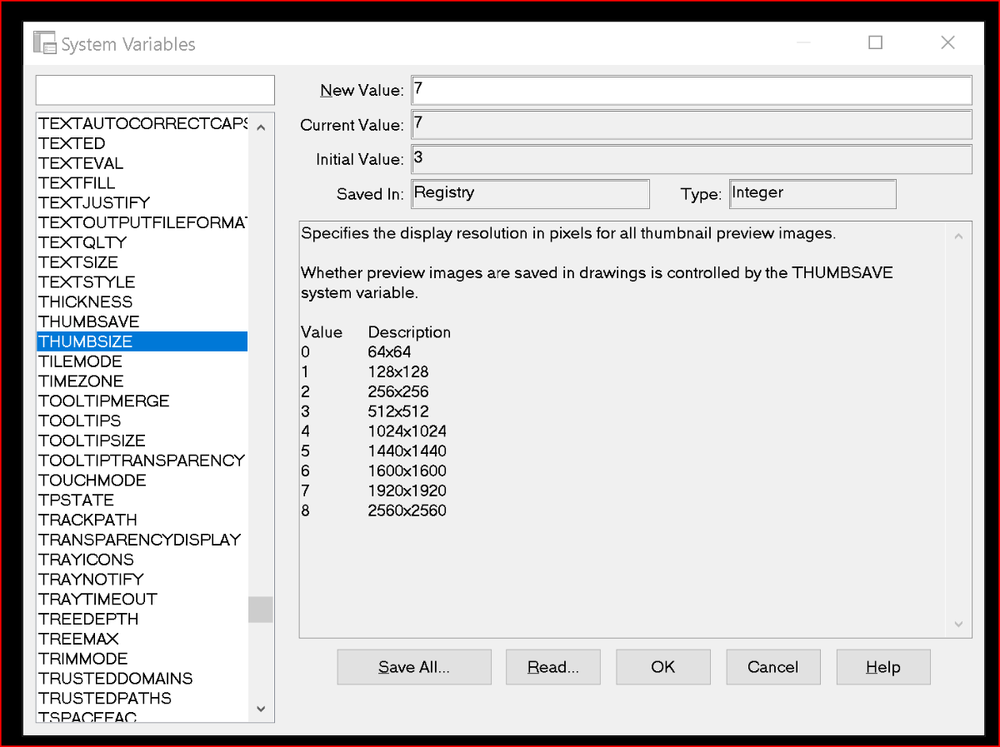
Task: Click the Cancel button
Action: [773, 667]
